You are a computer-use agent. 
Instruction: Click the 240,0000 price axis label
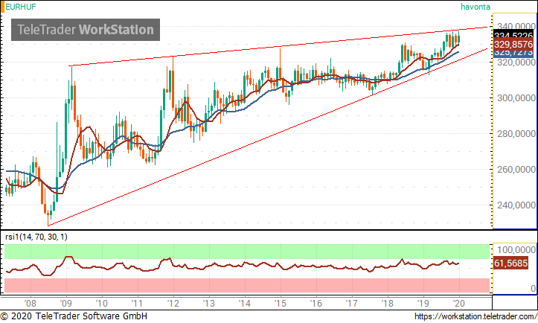pyautogui.click(x=516, y=205)
